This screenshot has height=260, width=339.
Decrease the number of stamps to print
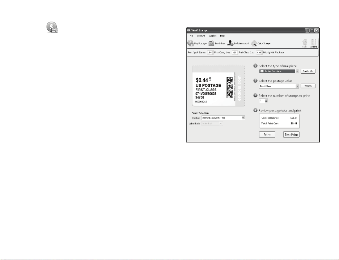click(x=266, y=102)
